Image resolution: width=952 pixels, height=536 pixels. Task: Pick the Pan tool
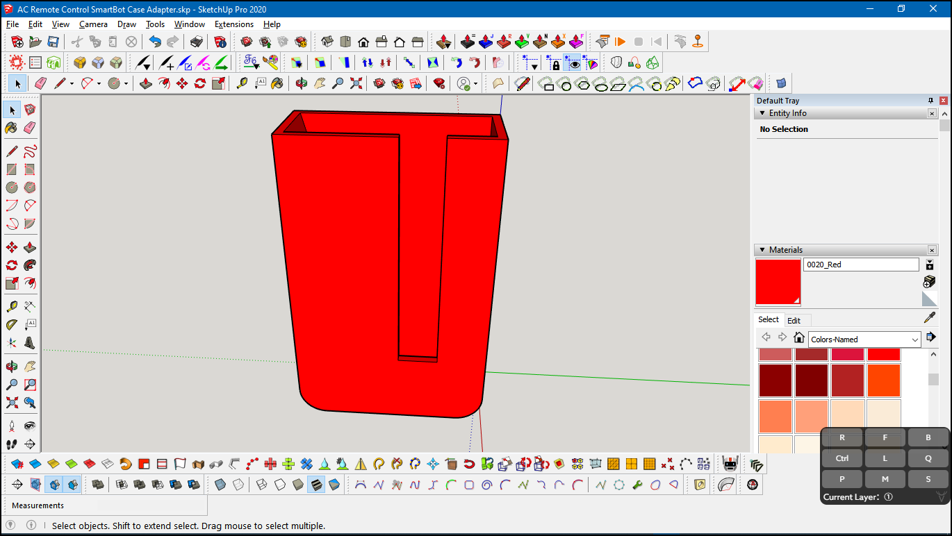click(319, 83)
